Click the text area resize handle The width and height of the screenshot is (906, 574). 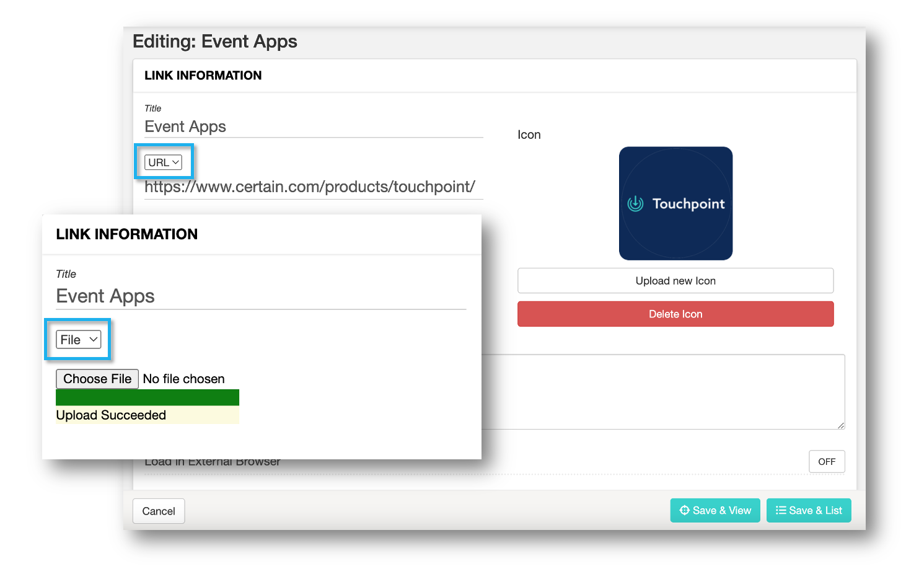point(841,425)
